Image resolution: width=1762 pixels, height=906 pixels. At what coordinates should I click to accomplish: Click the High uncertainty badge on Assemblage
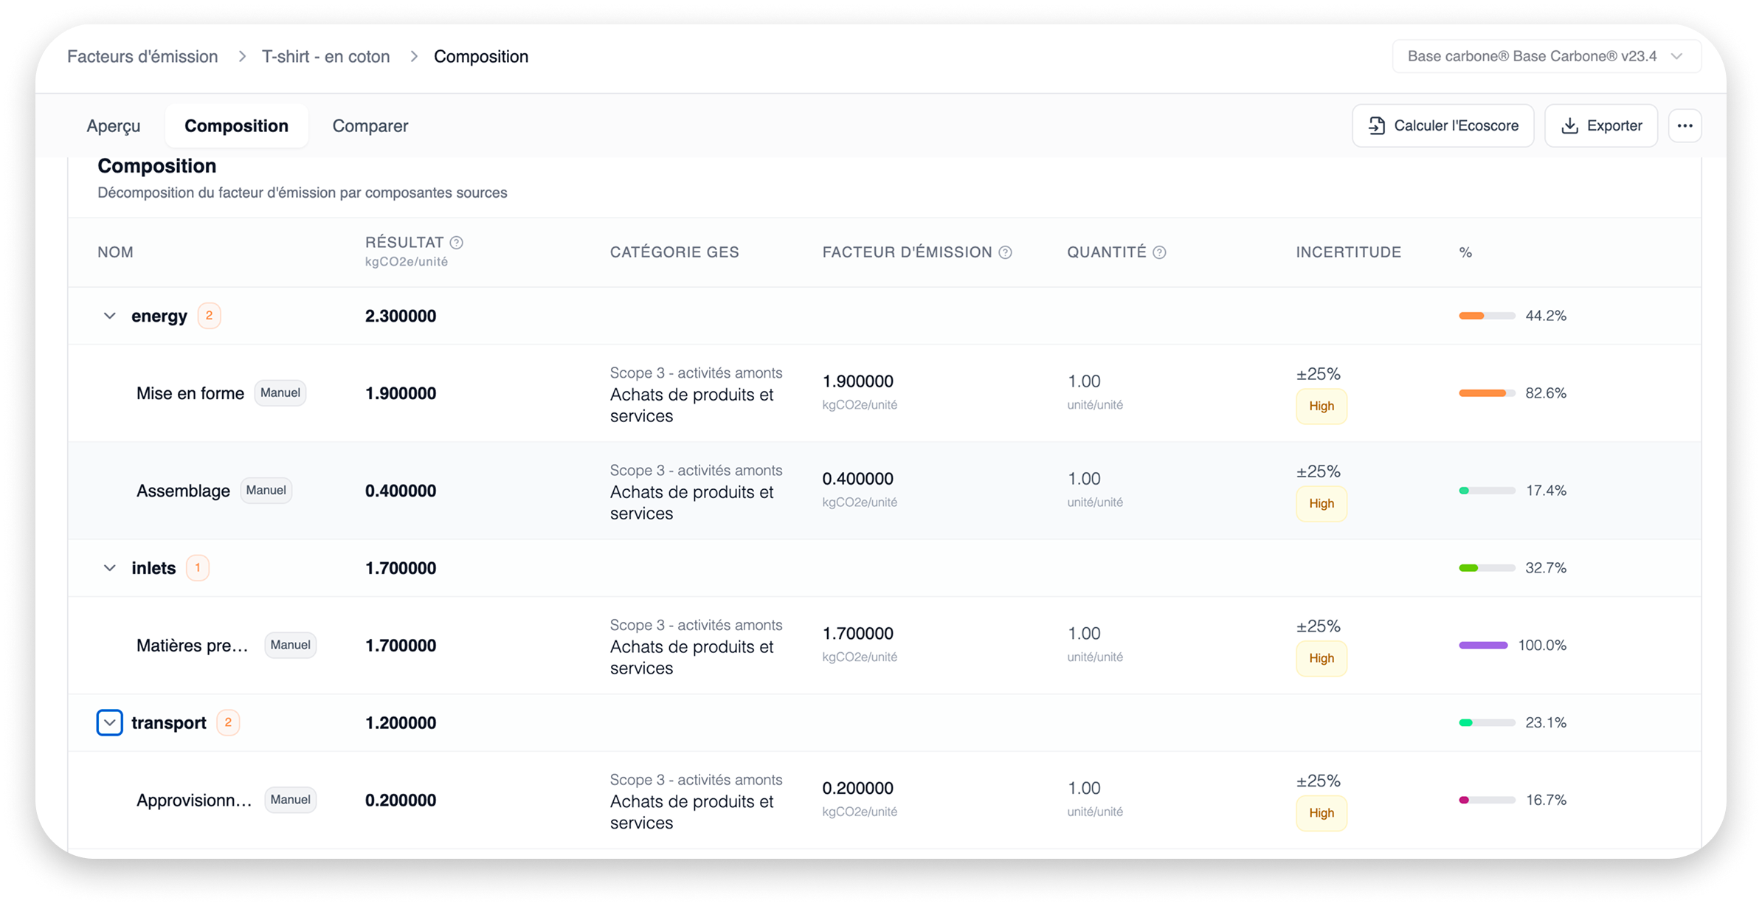[x=1321, y=504]
